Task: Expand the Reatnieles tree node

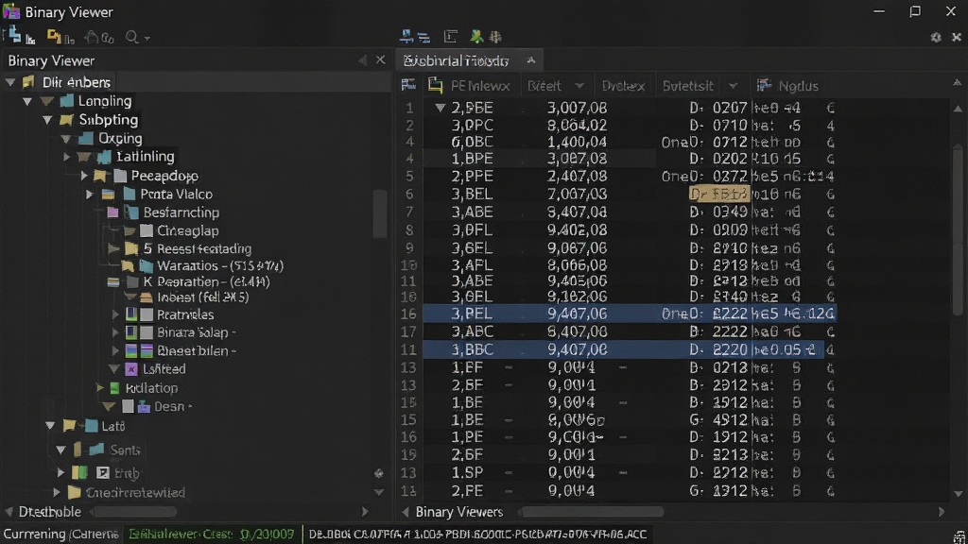Action: coord(115,314)
